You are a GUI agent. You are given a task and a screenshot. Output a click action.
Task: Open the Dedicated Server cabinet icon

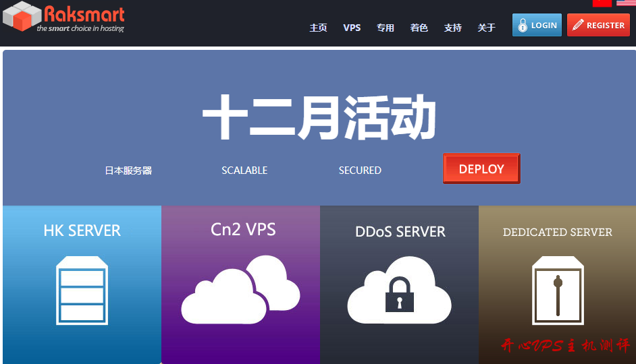[557, 291]
